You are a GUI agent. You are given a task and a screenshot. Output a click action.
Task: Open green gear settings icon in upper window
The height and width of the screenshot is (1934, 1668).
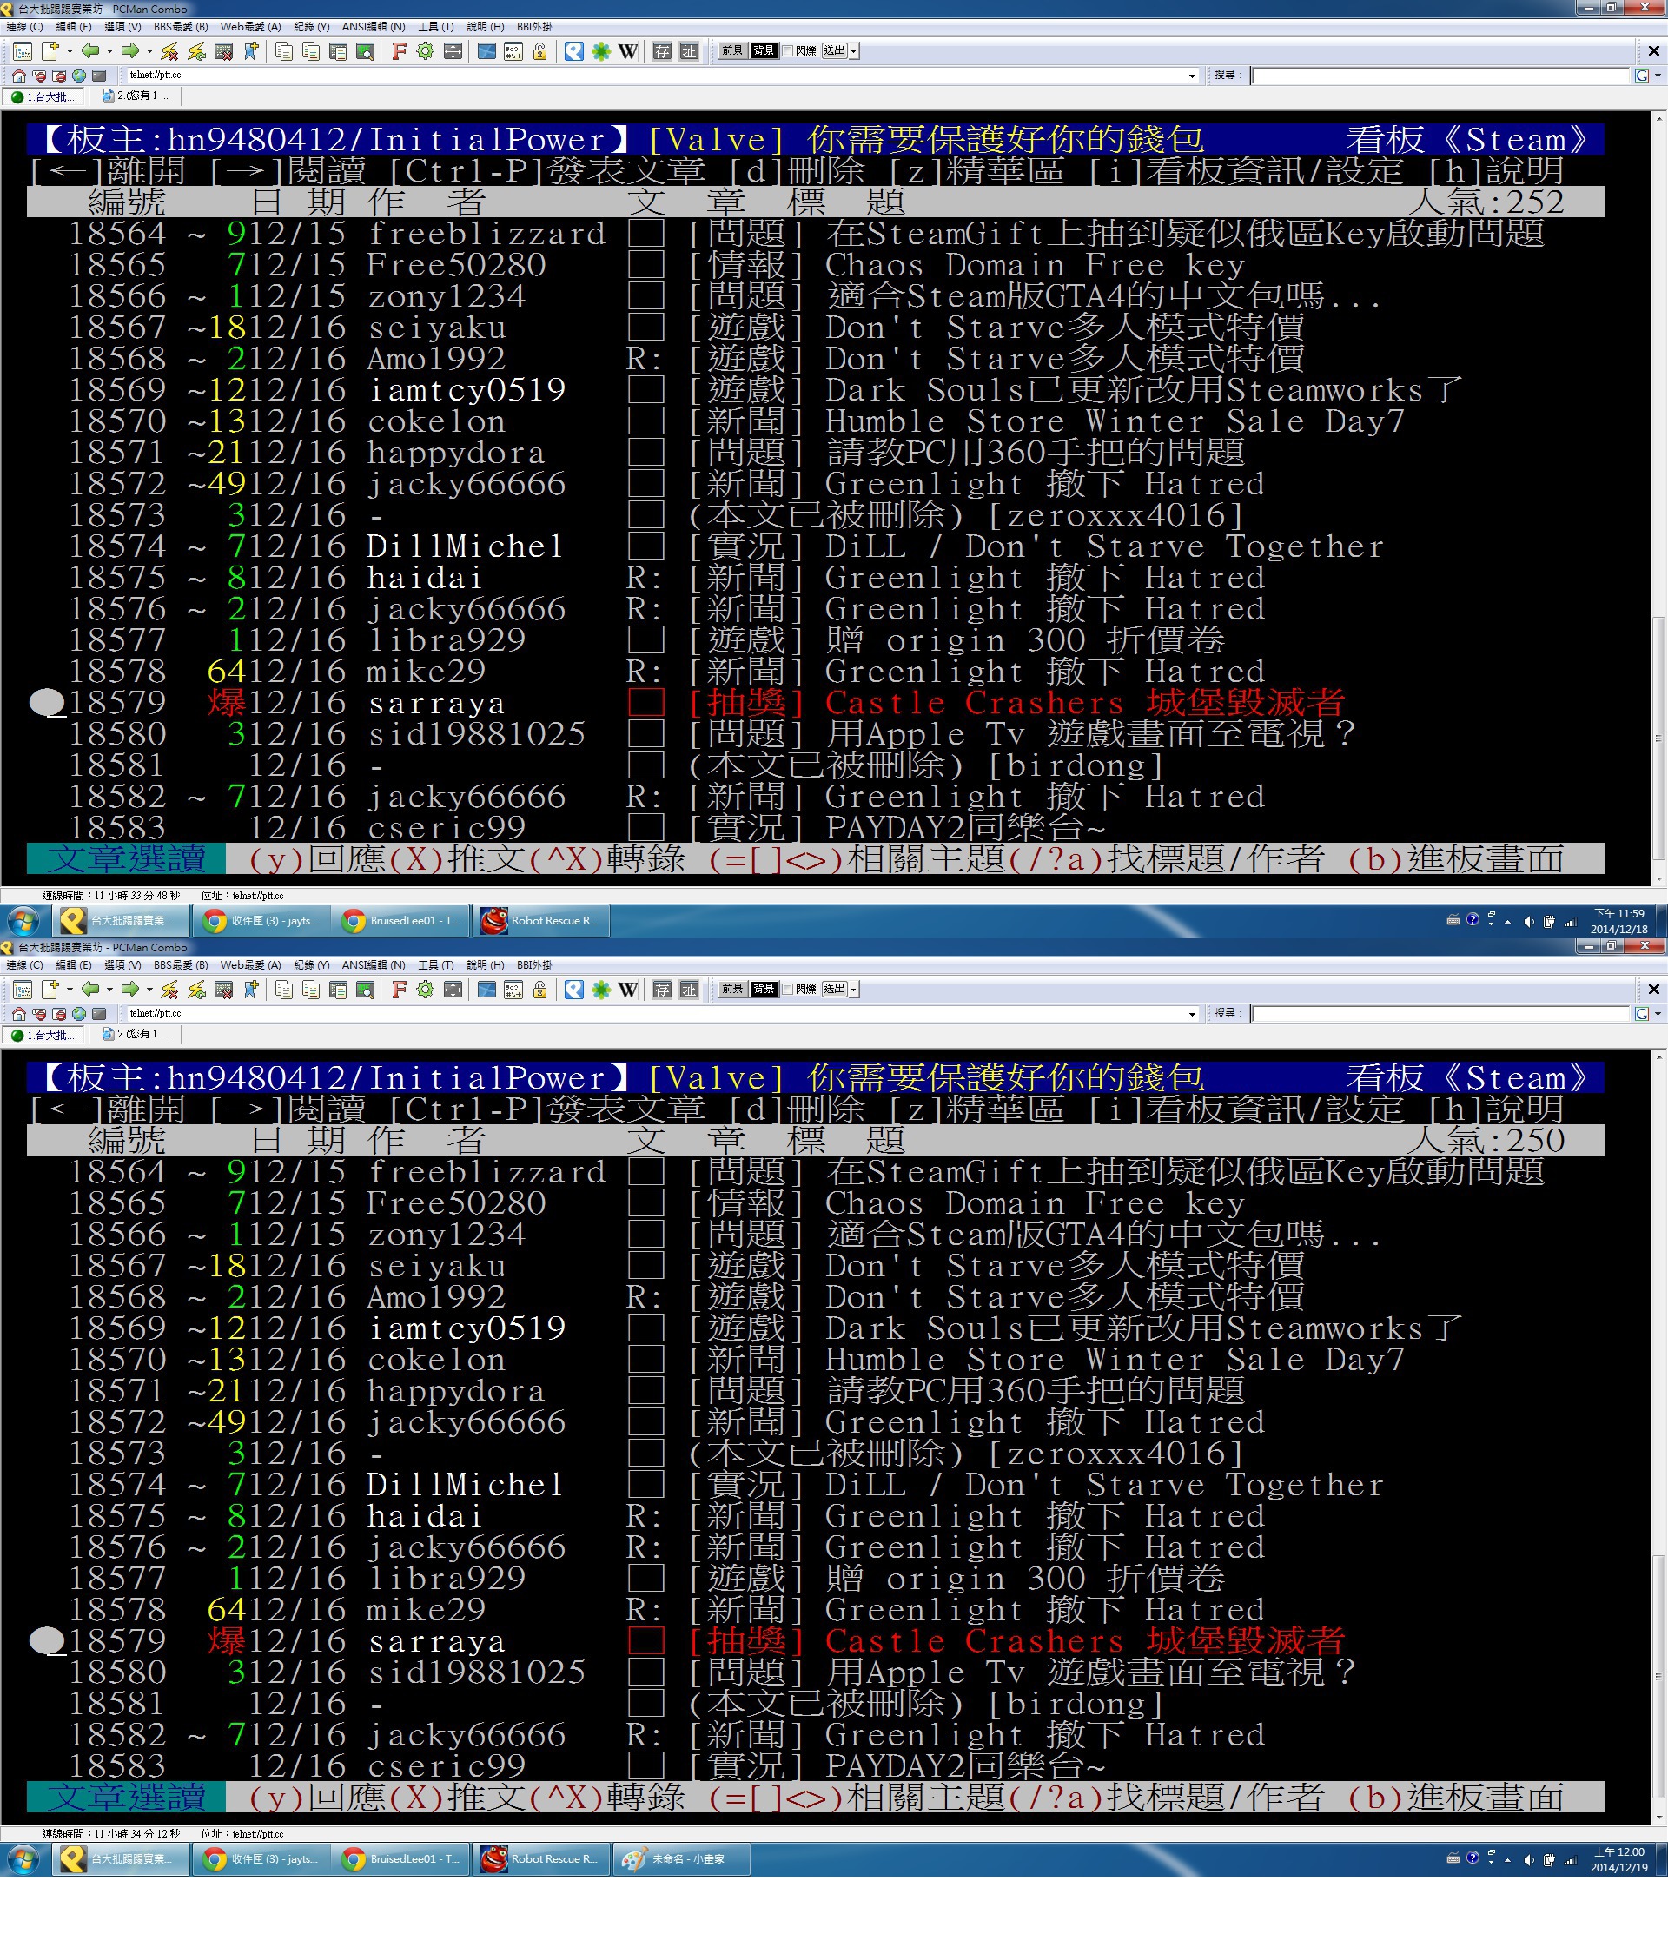pyautogui.click(x=426, y=51)
